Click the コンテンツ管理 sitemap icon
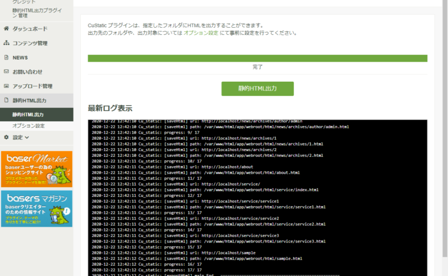Viewport: 448px width, 276px height. click(7, 43)
